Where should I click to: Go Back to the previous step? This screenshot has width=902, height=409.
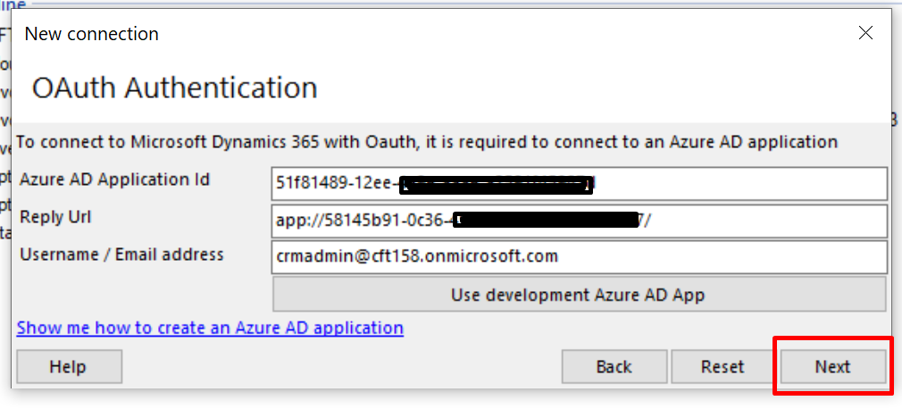click(x=614, y=366)
